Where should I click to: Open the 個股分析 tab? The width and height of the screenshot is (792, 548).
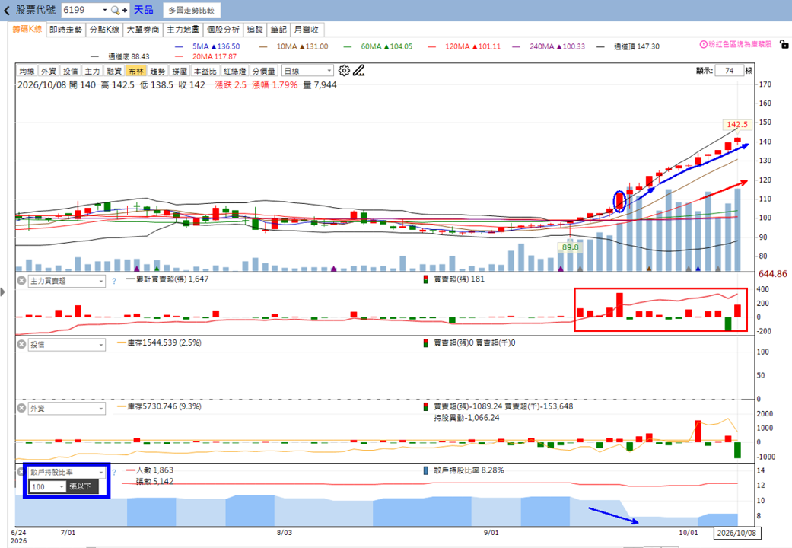coord(223,30)
